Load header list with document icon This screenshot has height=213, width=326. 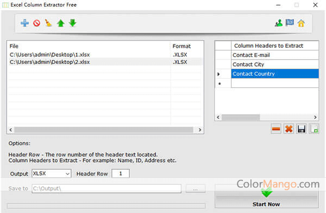pos(314,129)
